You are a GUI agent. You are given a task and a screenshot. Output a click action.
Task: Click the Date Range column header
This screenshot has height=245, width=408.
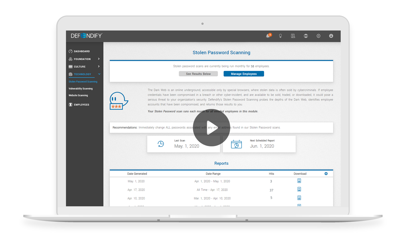tap(213, 174)
